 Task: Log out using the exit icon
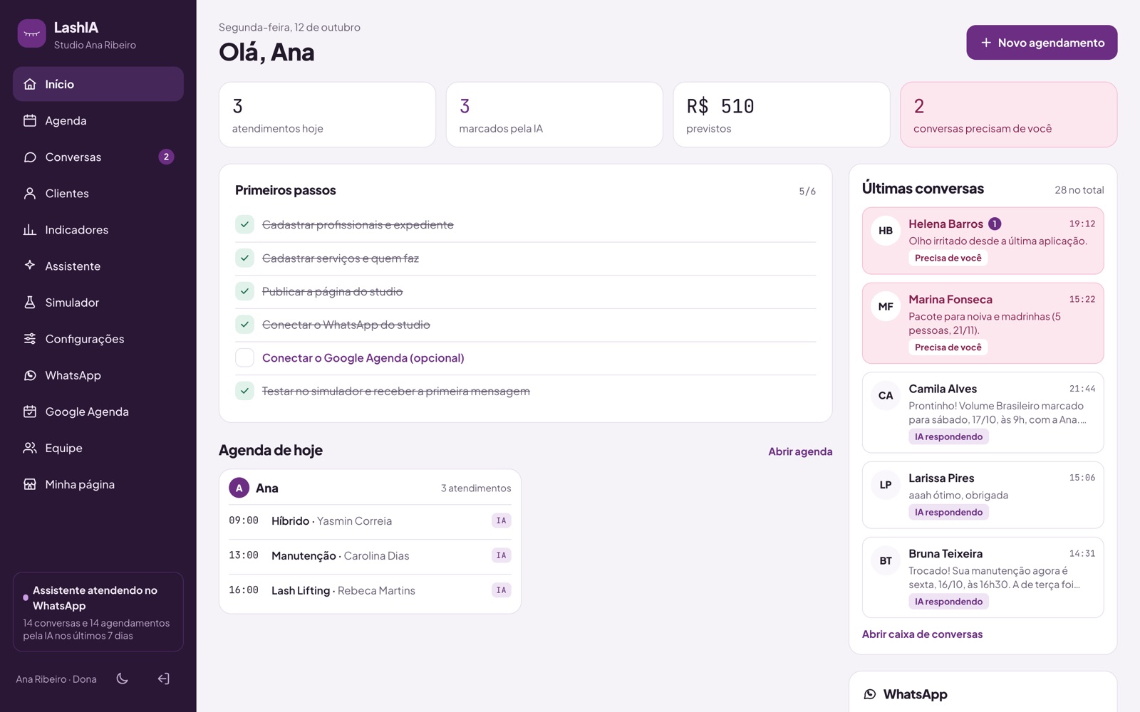pos(164,679)
